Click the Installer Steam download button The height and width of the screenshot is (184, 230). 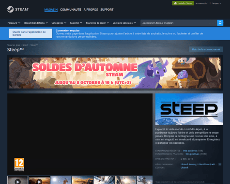(x=183, y=3)
